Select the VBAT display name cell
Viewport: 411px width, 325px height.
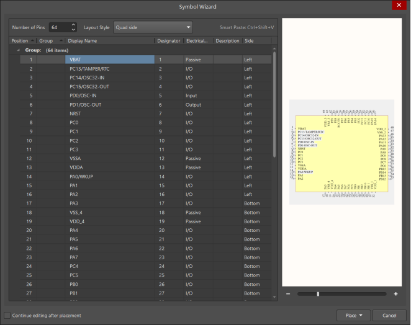tap(109, 60)
